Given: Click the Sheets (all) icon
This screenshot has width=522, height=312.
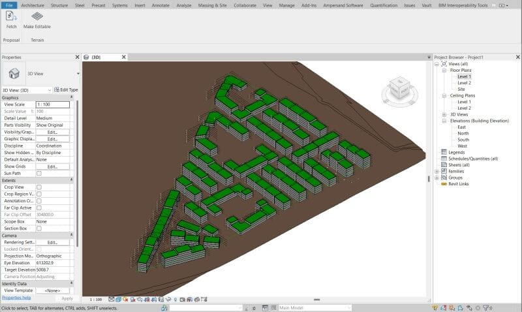Looking at the screenshot, I should click(x=444, y=165).
